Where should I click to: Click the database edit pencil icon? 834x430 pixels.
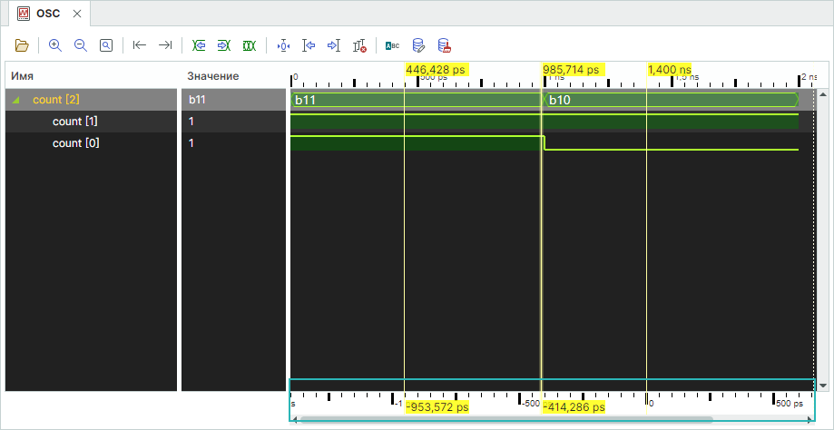tap(418, 45)
